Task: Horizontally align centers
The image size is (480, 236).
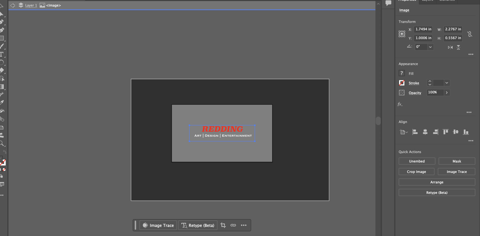Action: coord(425,132)
